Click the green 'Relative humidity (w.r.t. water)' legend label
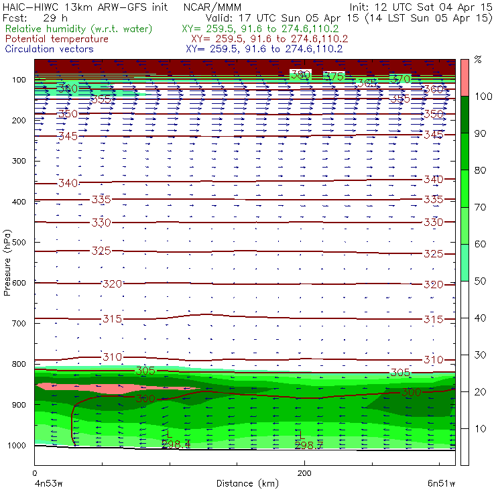The image size is (496, 496). point(79,29)
